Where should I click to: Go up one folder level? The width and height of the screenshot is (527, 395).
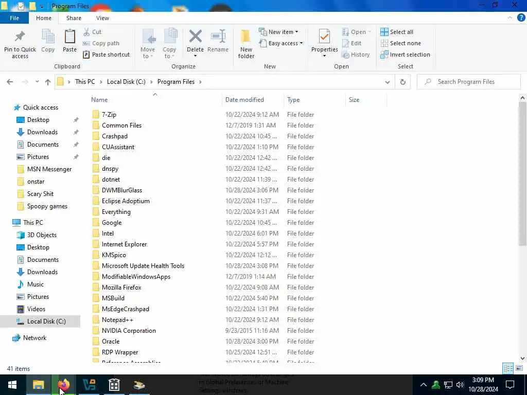point(48,82)
